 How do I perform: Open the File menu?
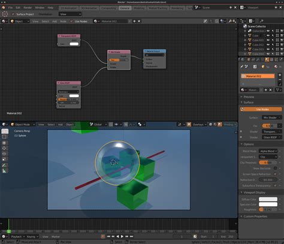coord(10,8)
